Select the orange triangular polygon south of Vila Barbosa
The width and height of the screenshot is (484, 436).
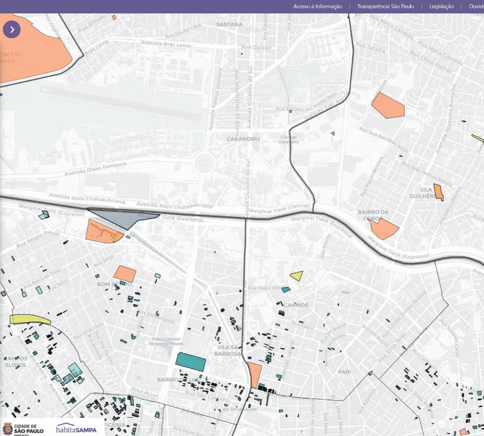pos(255,374)
